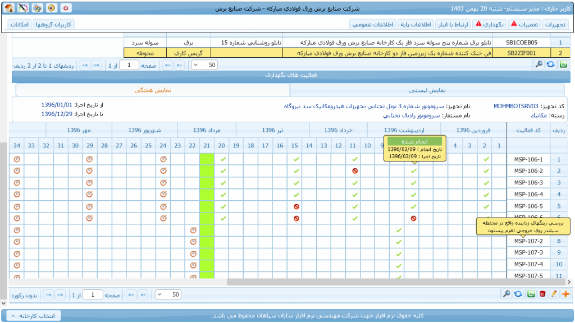The width and height of the screenshot is (575, 323).
Task: Click the magnifier search icon in the bottom toolbar
Action: (x=506, y=294)
